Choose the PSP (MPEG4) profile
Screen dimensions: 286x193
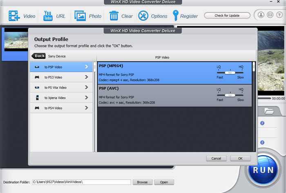pos(174,73)
